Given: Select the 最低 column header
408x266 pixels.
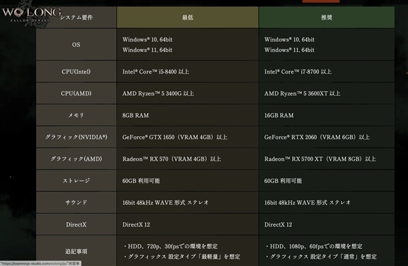Looking at the screenshot, I should (188, 17).
